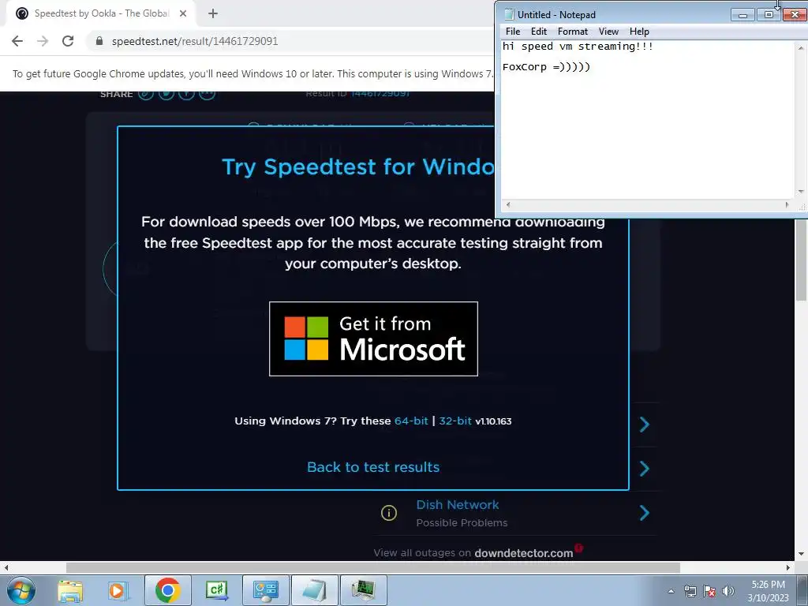The image size is (808, 606).
Task: Click Get it from Microsoft badge
Action: [373, 339]
